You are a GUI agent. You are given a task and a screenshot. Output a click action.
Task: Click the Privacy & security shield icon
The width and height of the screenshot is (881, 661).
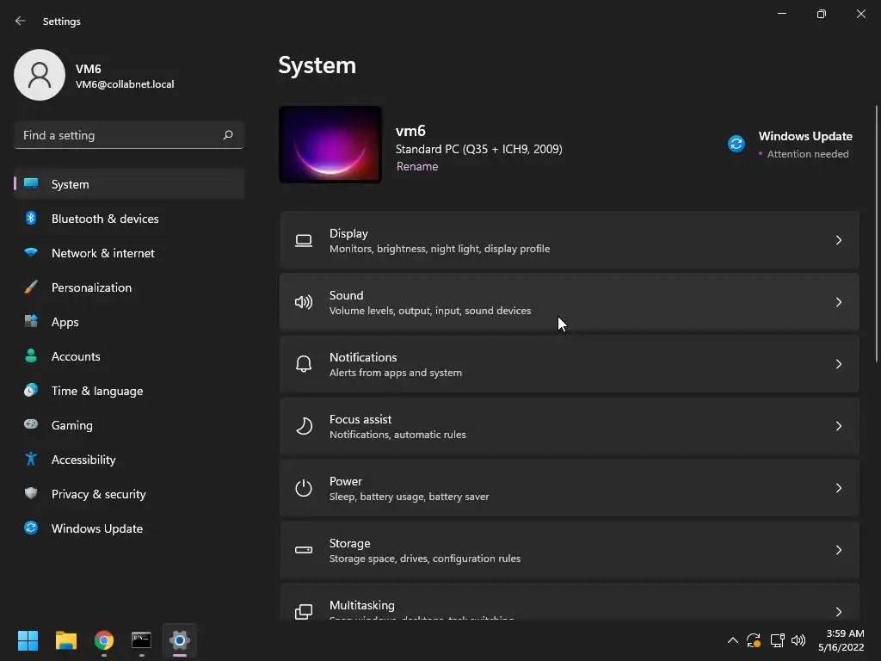[31, 493]
